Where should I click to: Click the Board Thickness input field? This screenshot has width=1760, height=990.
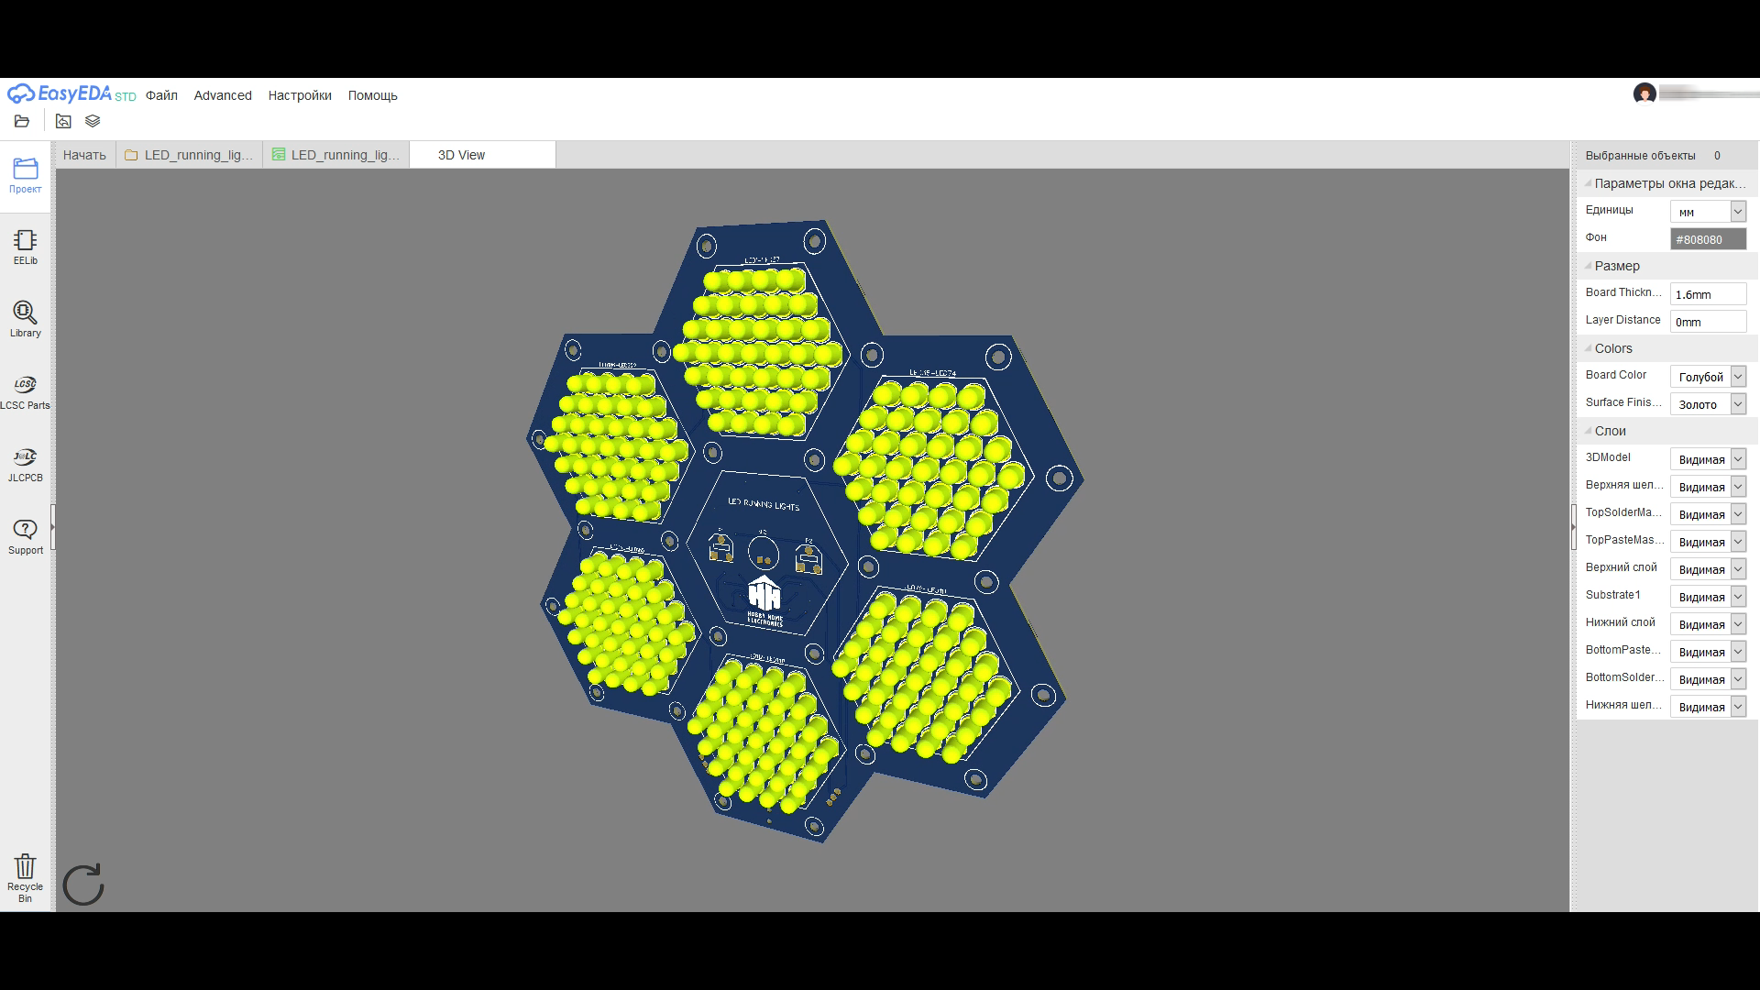point(1708,294)
